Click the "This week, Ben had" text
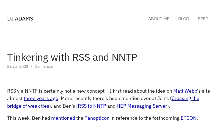Viewport: 220px width, 123px height. click(x=29, y=118)
